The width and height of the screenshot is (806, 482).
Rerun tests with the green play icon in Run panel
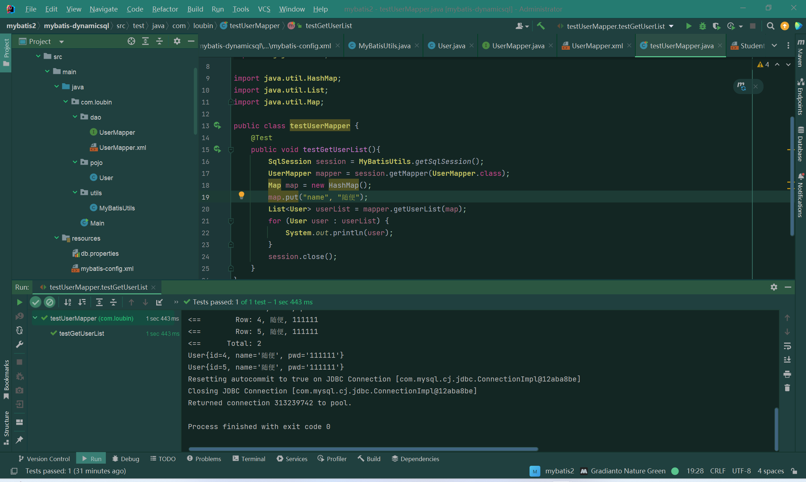pyautogui.click(x=20, y=302)
